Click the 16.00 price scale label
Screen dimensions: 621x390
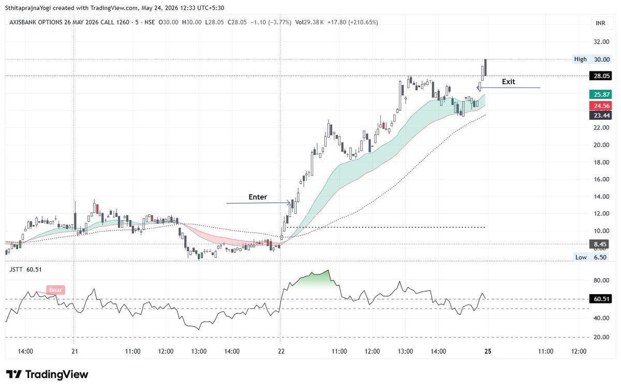[601, 179]
